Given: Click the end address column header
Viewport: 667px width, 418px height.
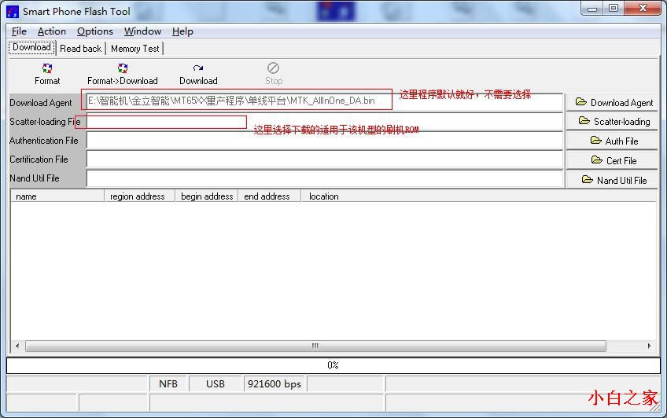Looking at the screenshot, I should (x=269, y=196).
